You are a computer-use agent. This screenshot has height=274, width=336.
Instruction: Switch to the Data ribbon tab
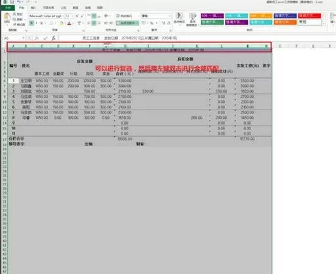coord(76,8)
